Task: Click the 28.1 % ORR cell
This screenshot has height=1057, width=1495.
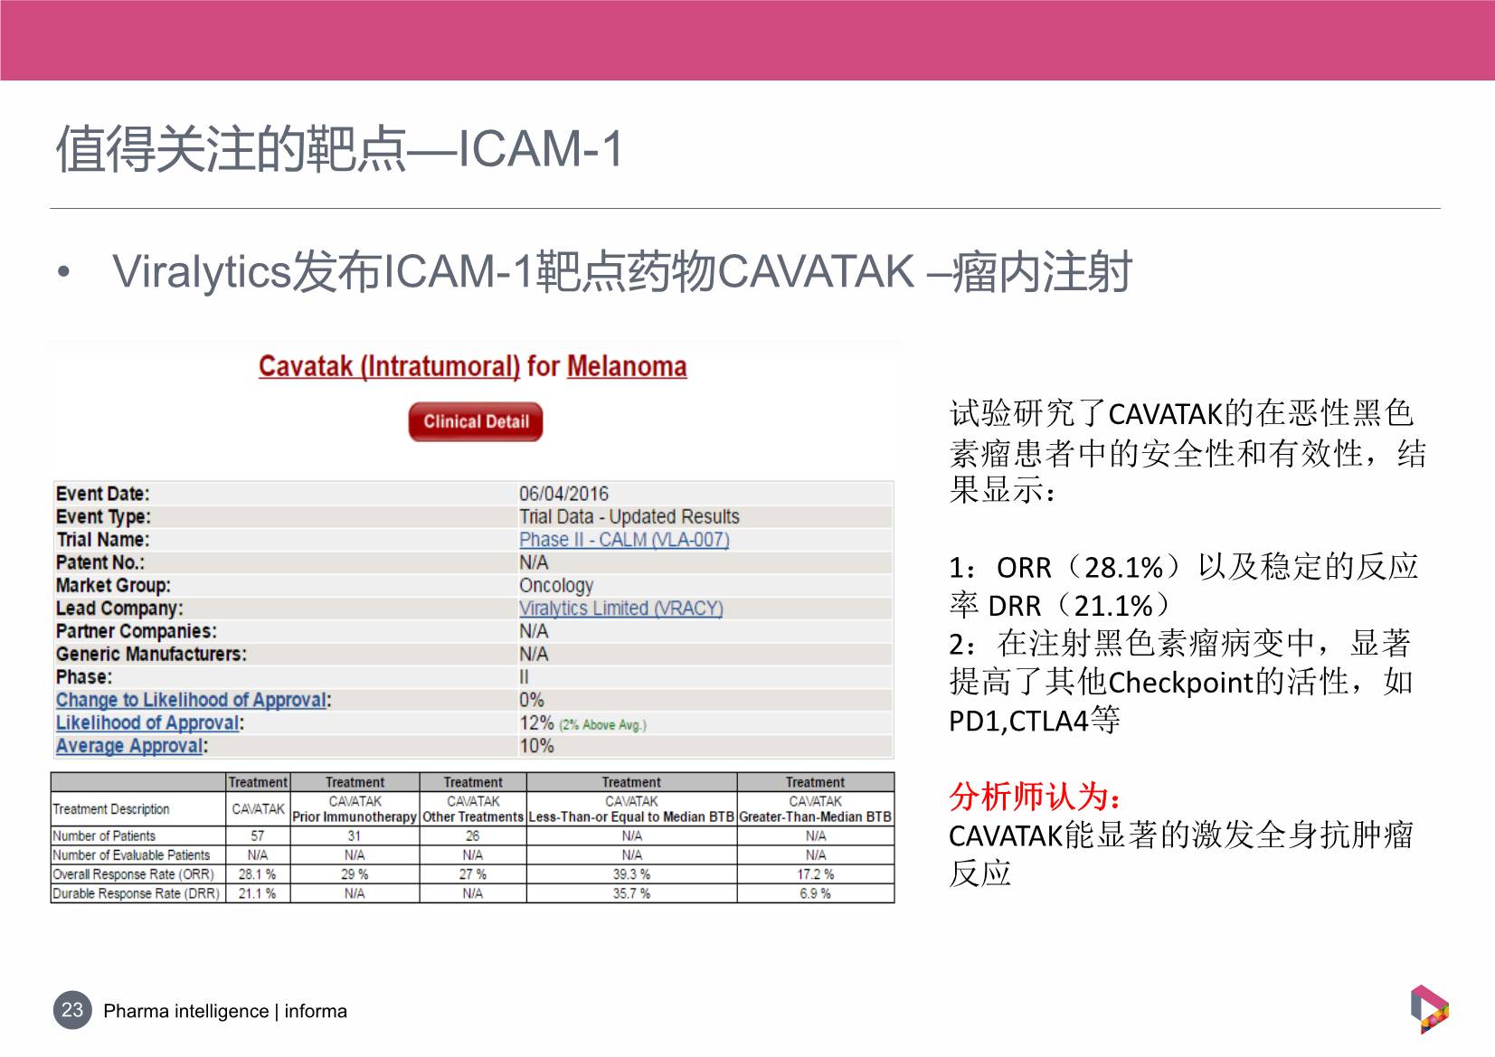Action: point(257,874)
